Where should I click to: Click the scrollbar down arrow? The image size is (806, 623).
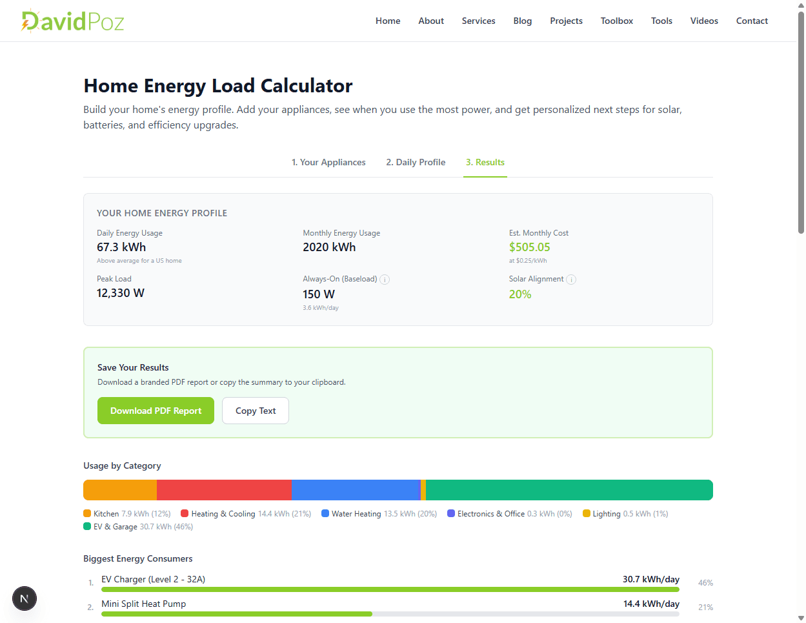point(801,618)
